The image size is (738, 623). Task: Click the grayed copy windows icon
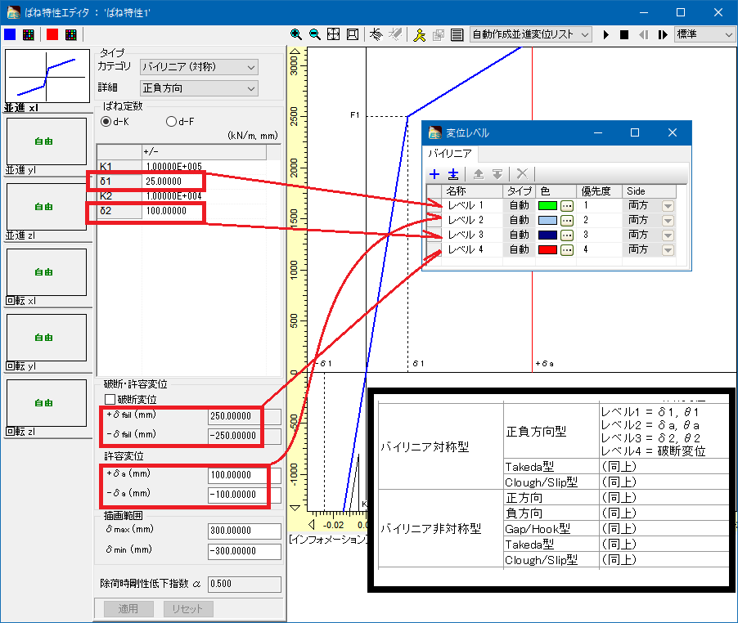[x=439, y=35]
